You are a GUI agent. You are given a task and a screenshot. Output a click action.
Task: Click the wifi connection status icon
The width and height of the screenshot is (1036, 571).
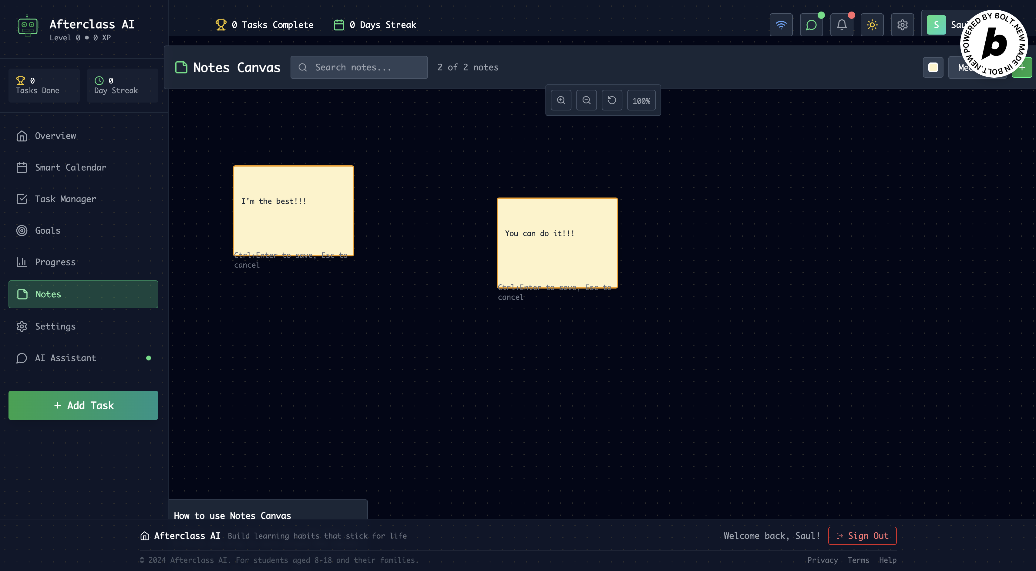tap(781, 25)
